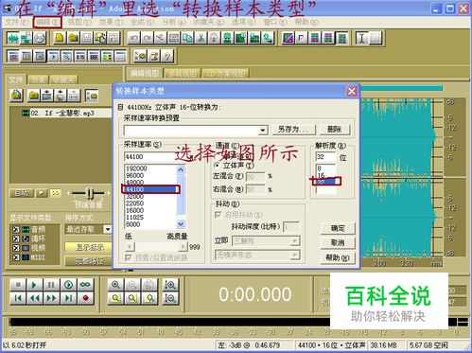
Task: Click the red Record button
Action: click(85, 298)
